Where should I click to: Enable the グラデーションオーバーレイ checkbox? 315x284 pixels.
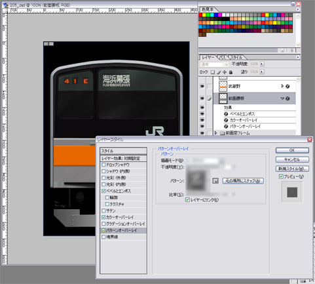click(103, 224)
